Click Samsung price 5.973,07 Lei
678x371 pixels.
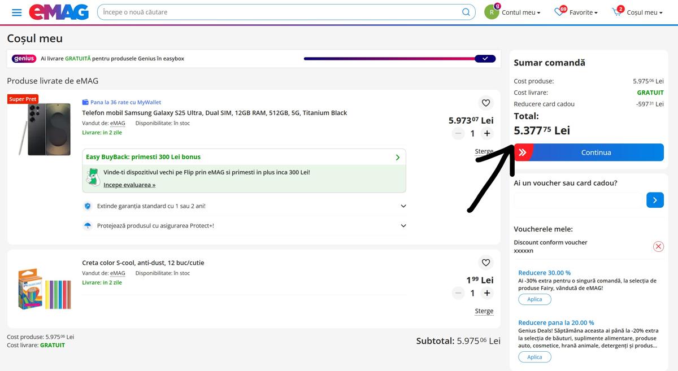tap(471, 120)
